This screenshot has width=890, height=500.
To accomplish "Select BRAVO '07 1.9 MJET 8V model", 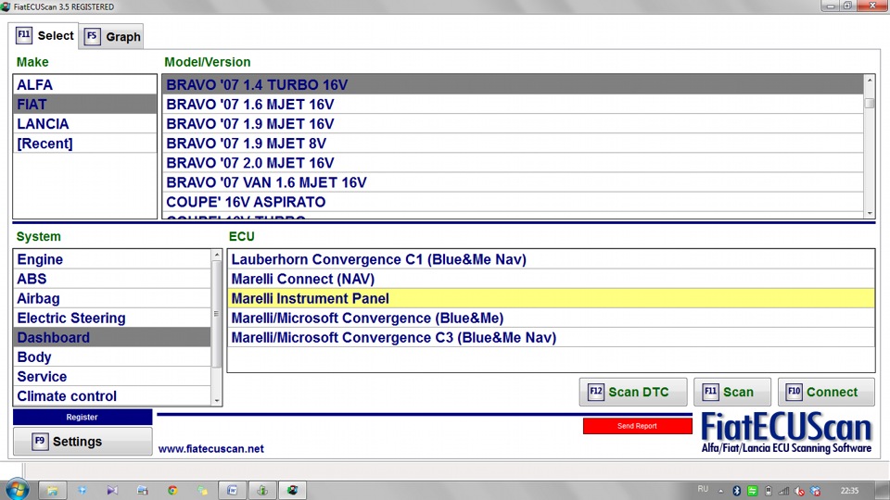I will 513,144.
